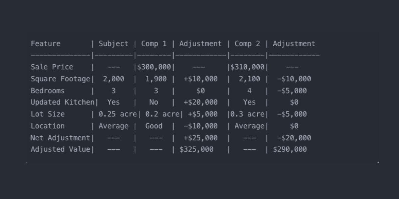Click the Comp 1 header text

(154, 43)
